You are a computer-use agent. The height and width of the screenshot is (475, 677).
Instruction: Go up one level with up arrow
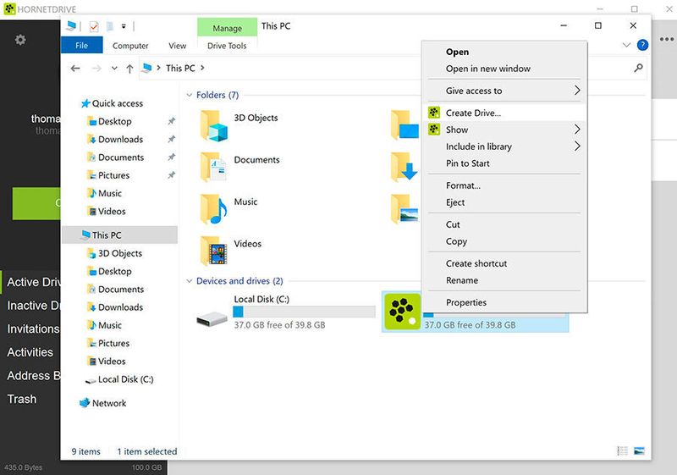point(129,69)
